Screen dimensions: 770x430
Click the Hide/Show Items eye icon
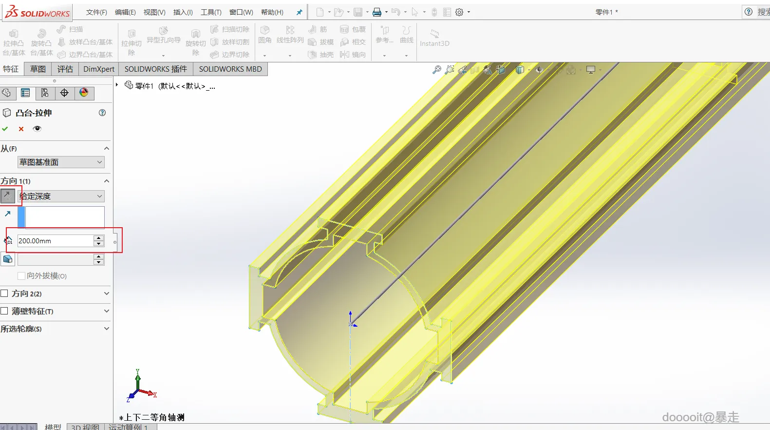pos(539,70)
